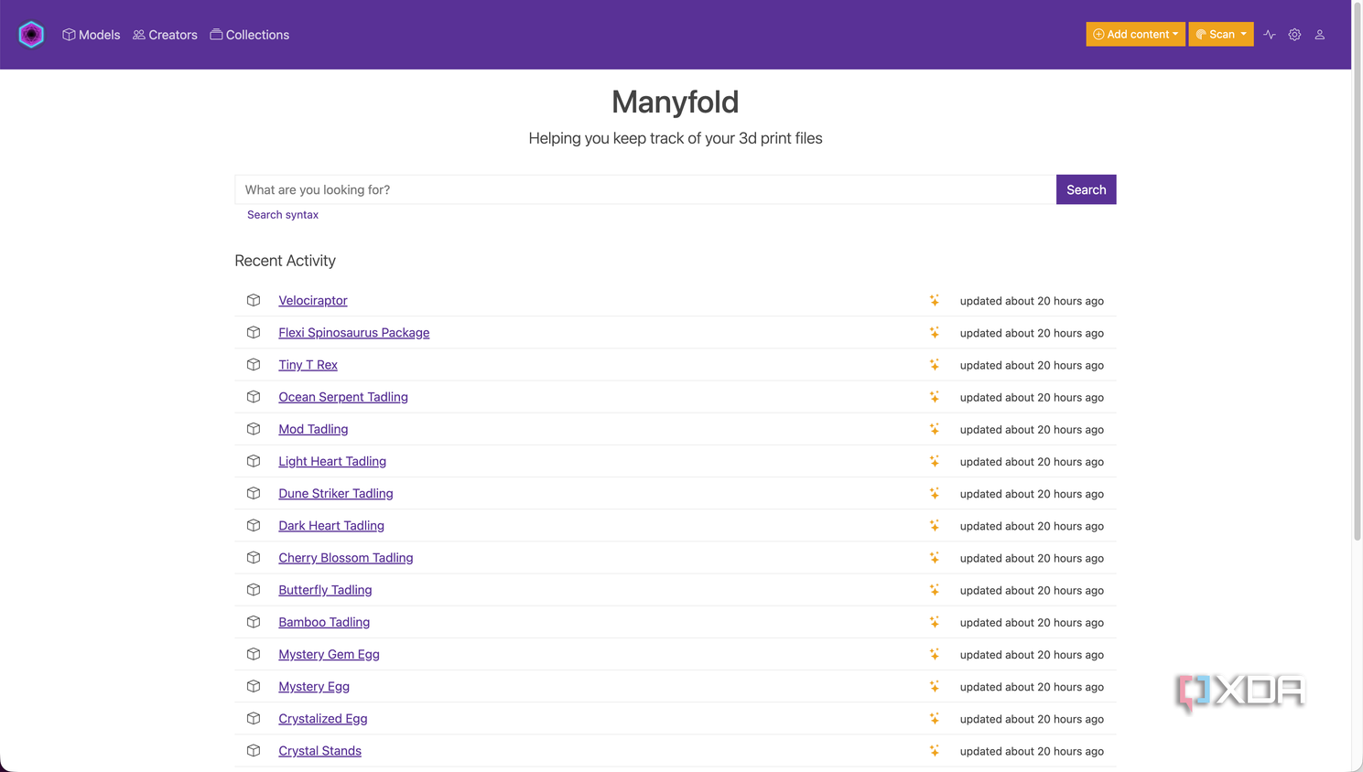Click the sparkle icon in Mystery Egg row
1363x772 pixels.
point(935,686)
